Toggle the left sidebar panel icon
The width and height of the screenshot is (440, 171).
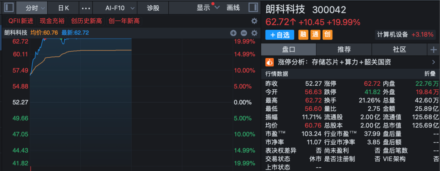(9, 8)
